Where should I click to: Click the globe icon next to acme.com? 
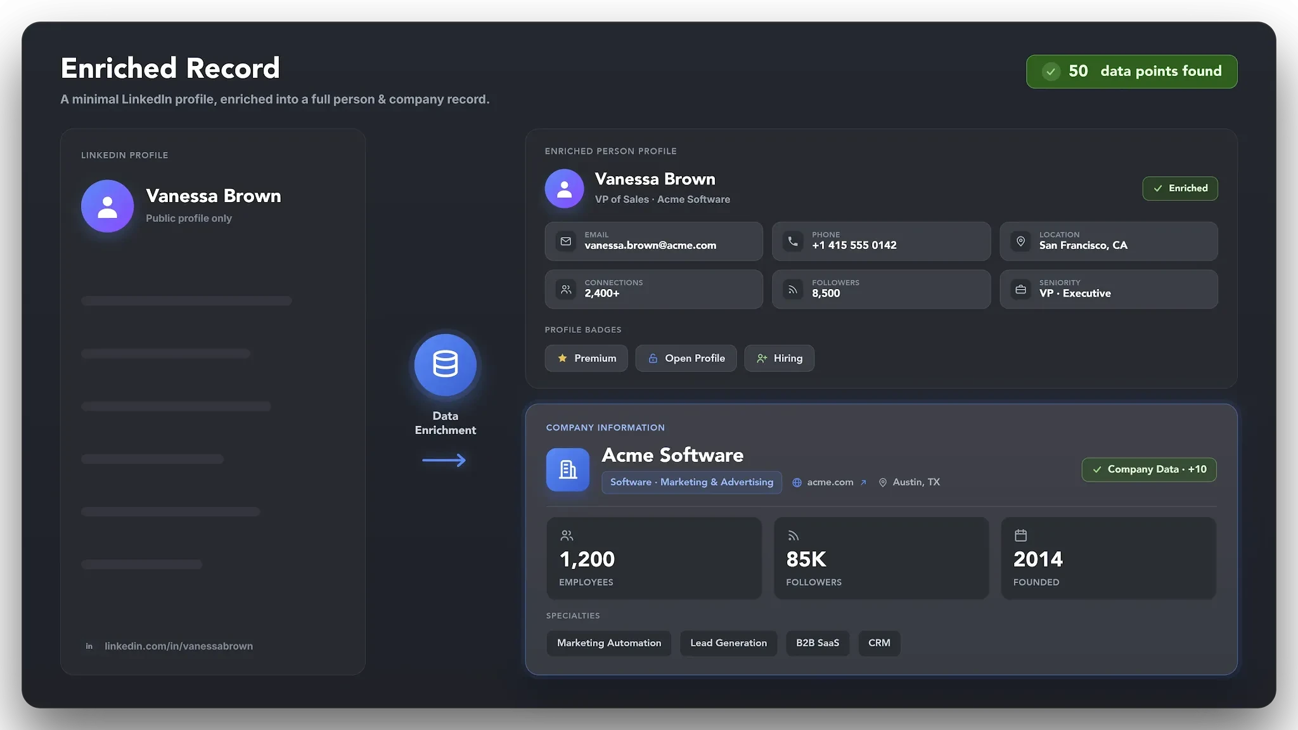coord(797,483)
